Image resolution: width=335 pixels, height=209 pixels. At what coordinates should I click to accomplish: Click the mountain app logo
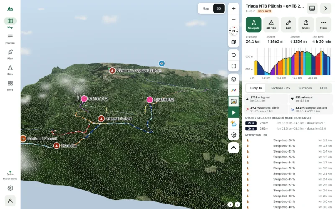[10, 9]
